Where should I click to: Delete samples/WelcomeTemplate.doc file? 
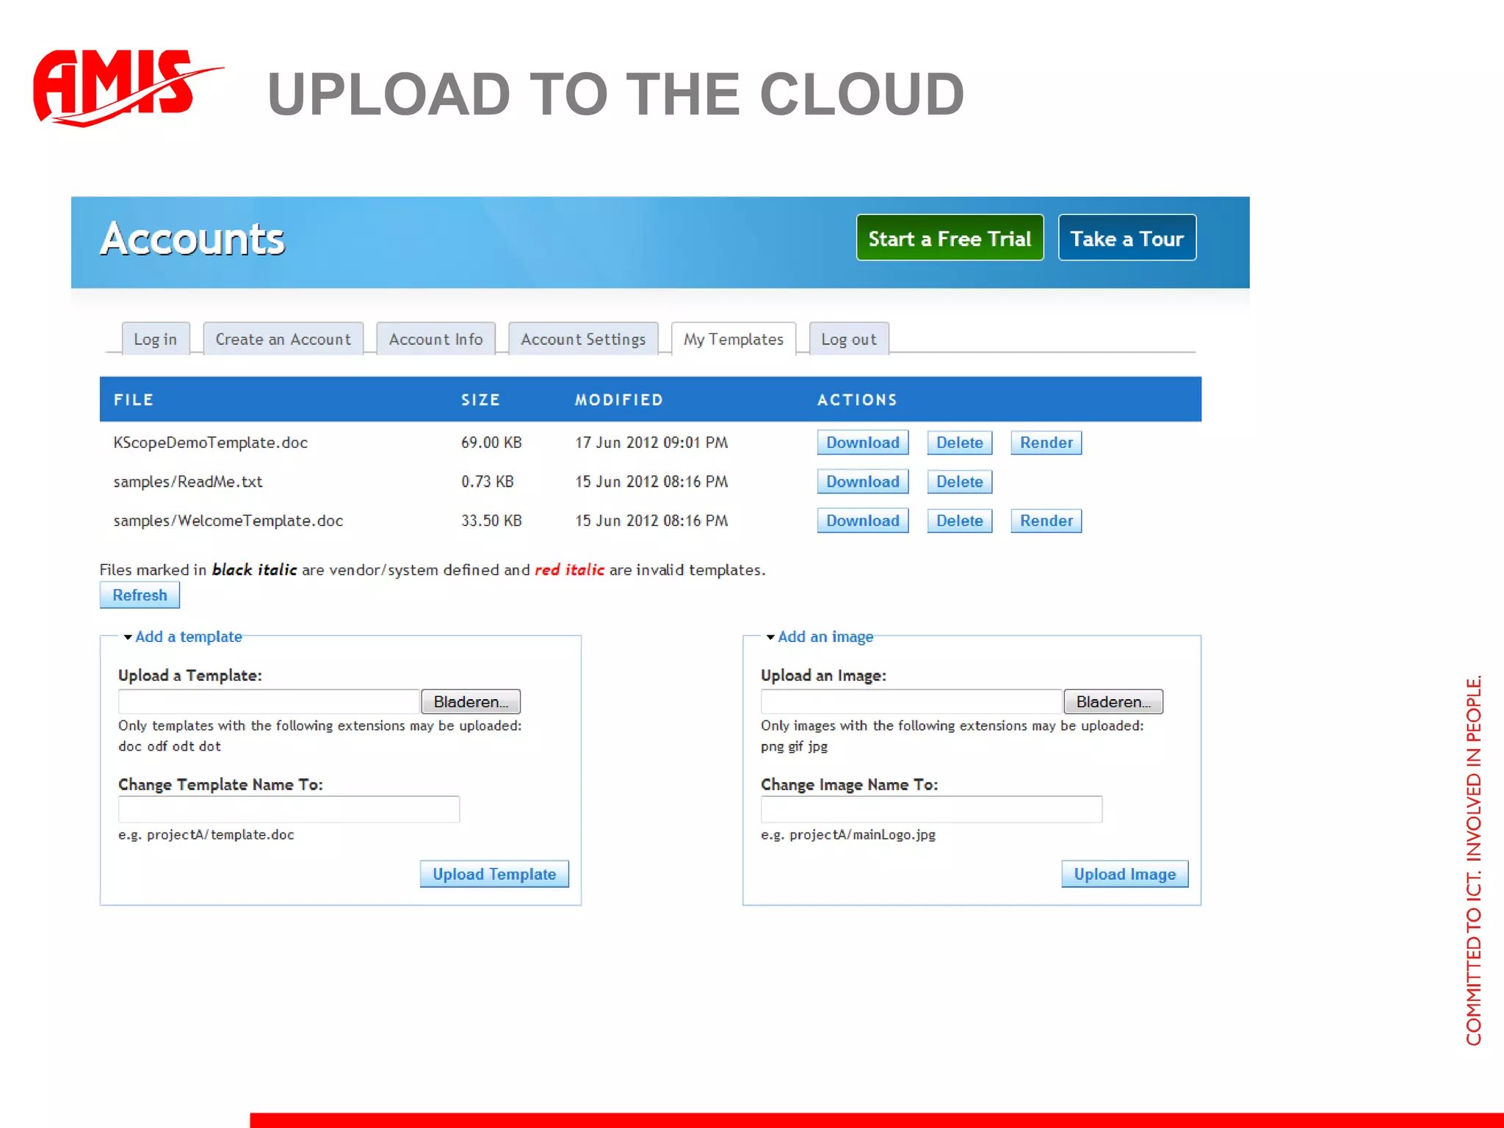960,521
